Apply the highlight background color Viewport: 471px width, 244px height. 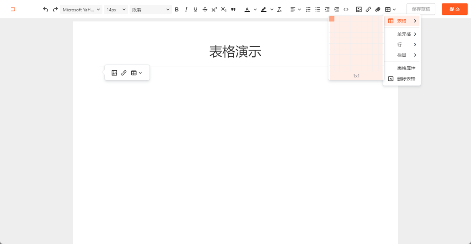click(x=264, y=9)
